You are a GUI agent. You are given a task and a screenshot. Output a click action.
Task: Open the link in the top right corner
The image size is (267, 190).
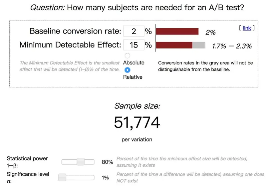coord(247,28)
